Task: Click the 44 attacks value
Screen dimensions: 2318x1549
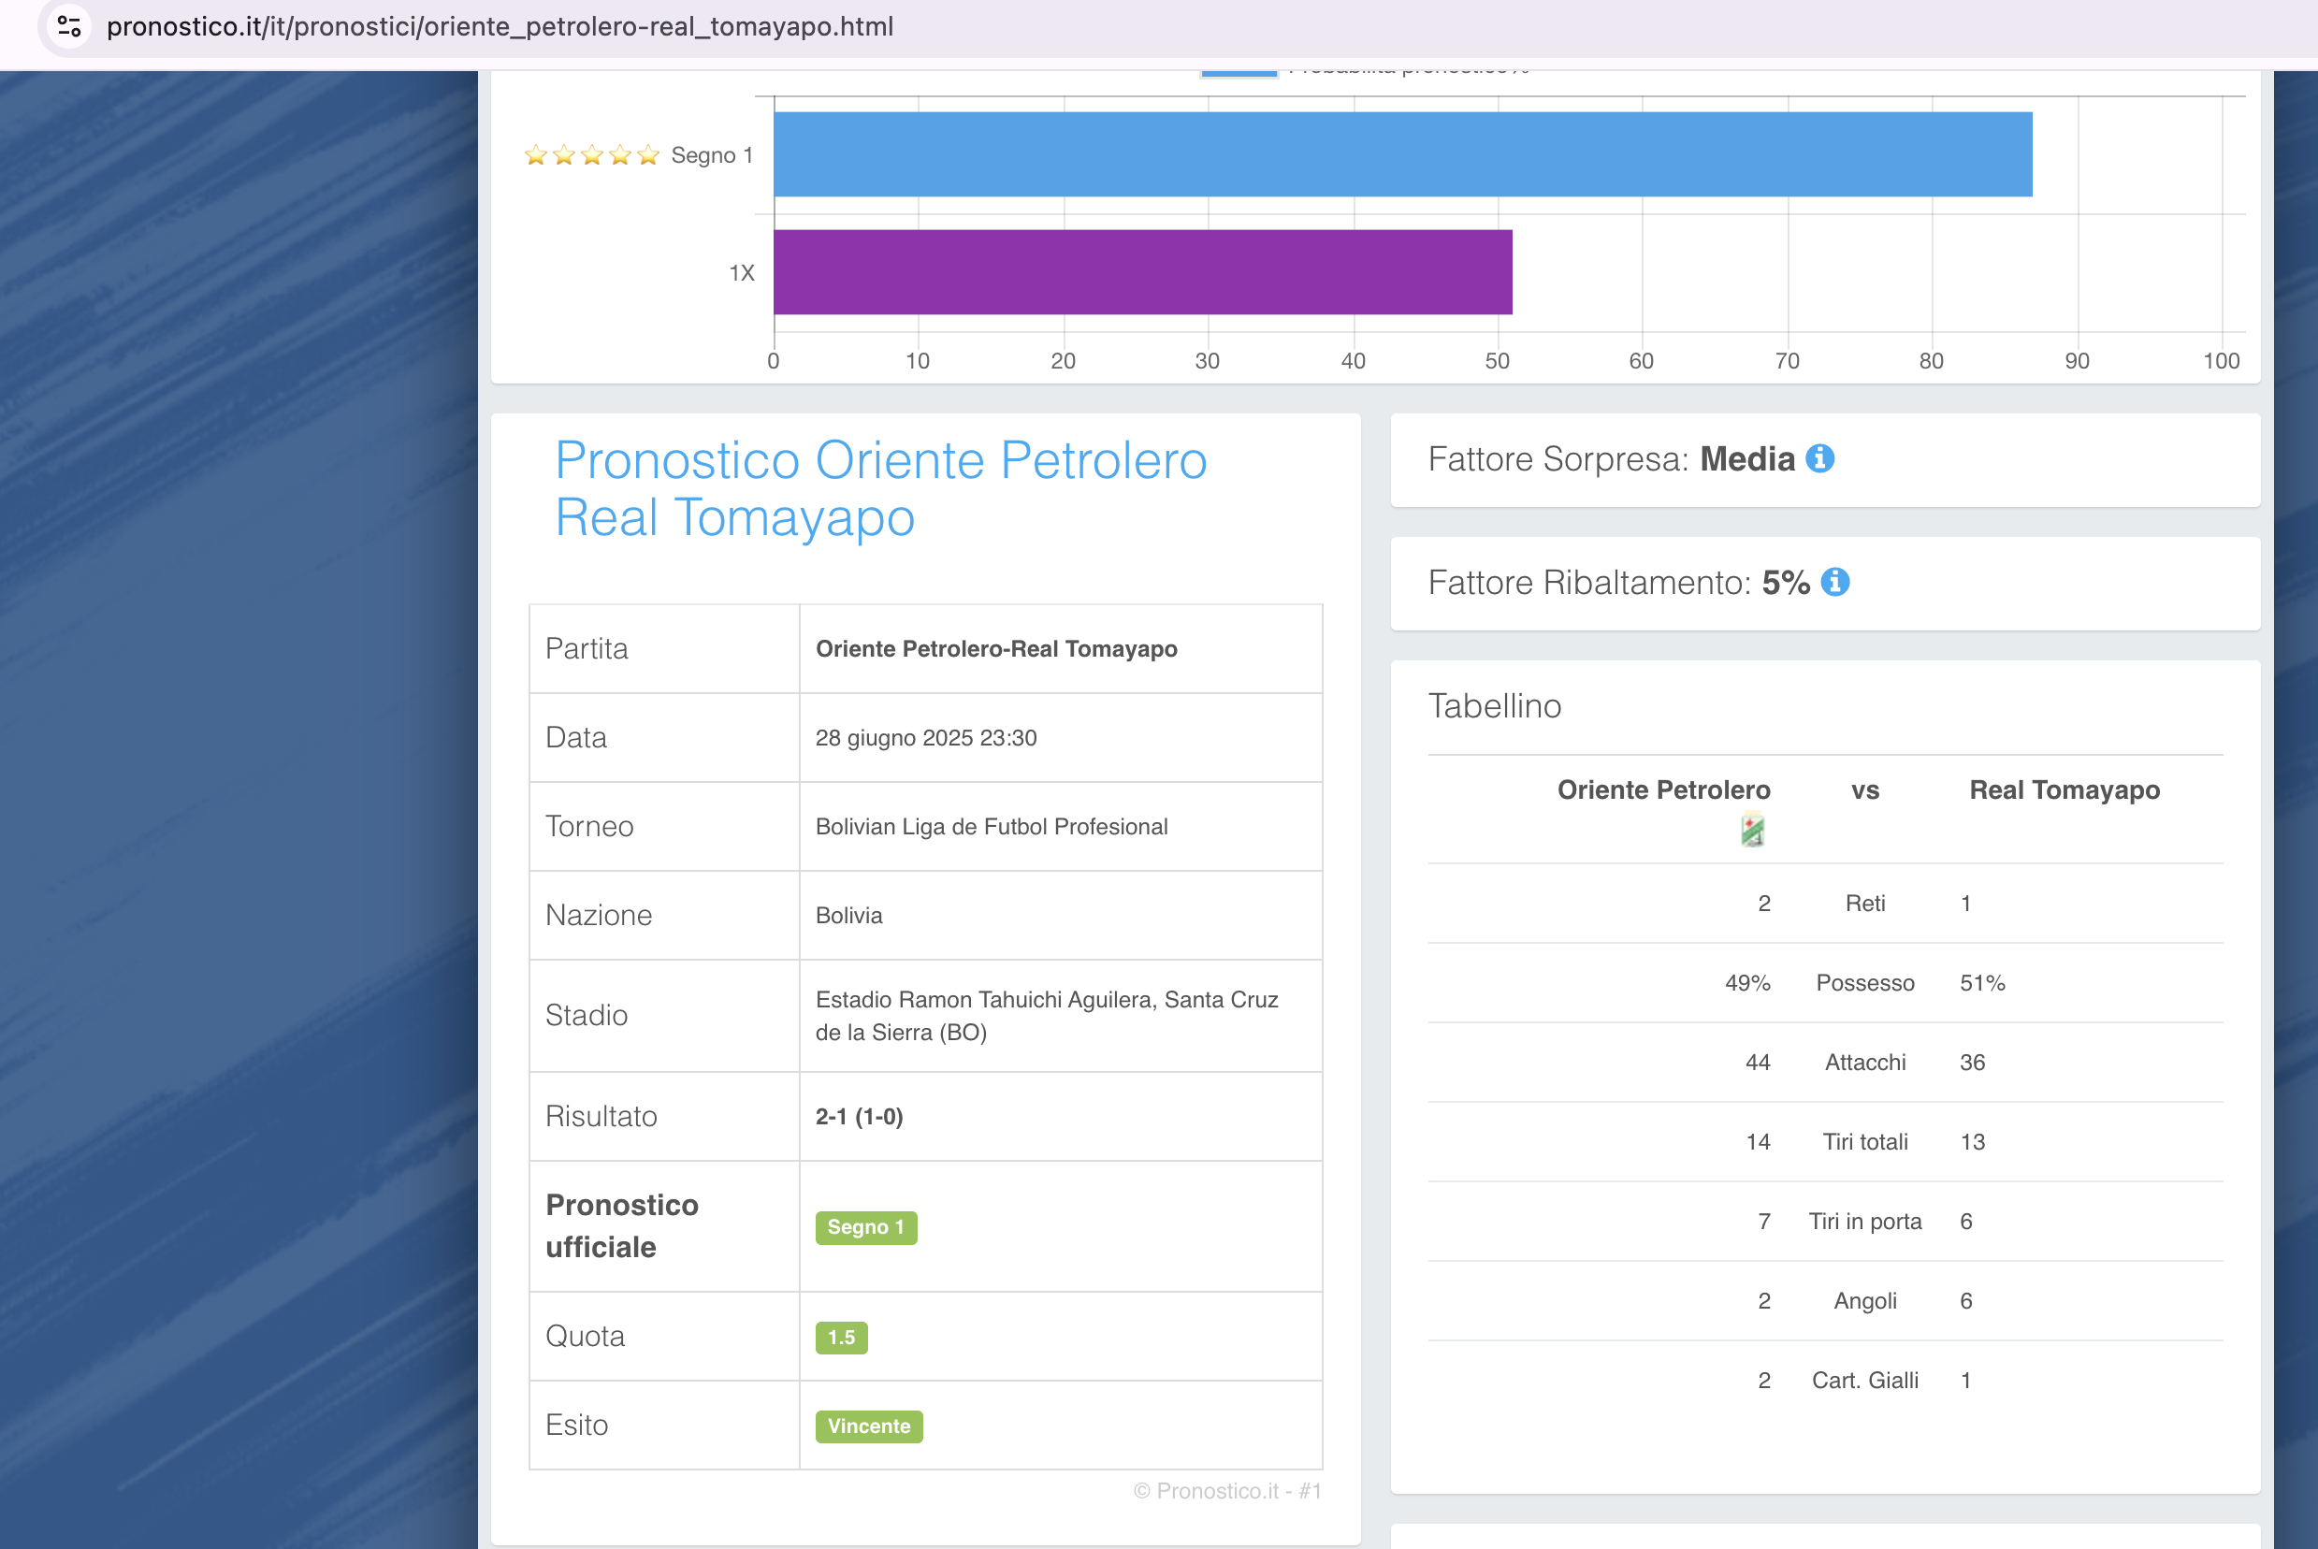Action: tap(1758, 1063)
